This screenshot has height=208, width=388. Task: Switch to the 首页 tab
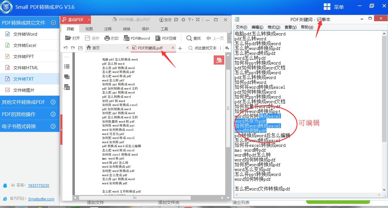point(93,48)
